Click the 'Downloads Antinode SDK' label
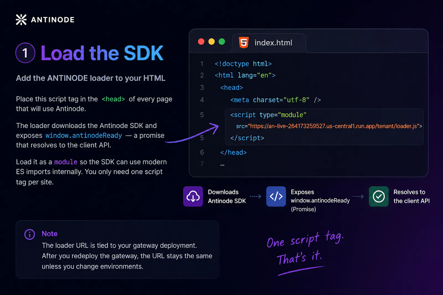The height and width of the screenshot is (295, 443). (x=227, y=197)
